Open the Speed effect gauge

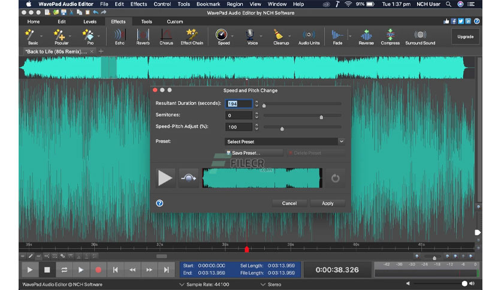tap(222, 37)
